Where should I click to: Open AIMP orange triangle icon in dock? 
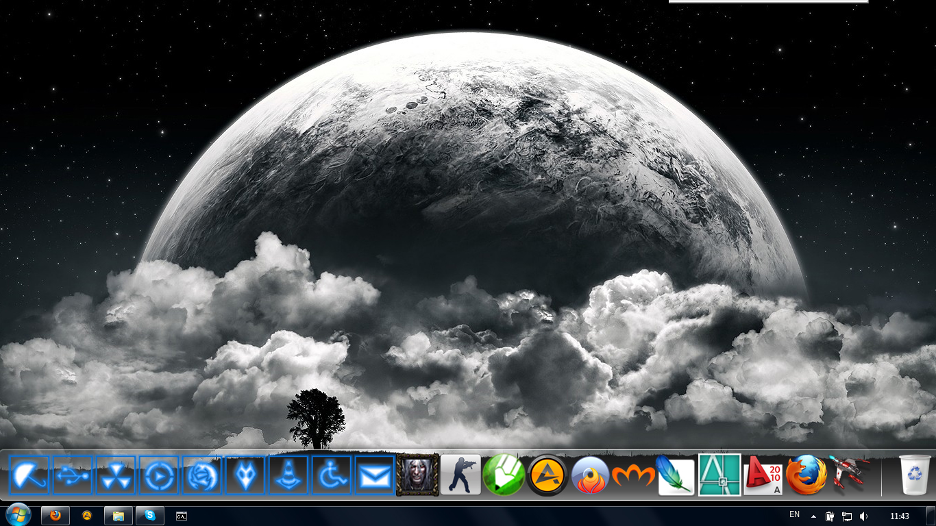coord(547,475)
